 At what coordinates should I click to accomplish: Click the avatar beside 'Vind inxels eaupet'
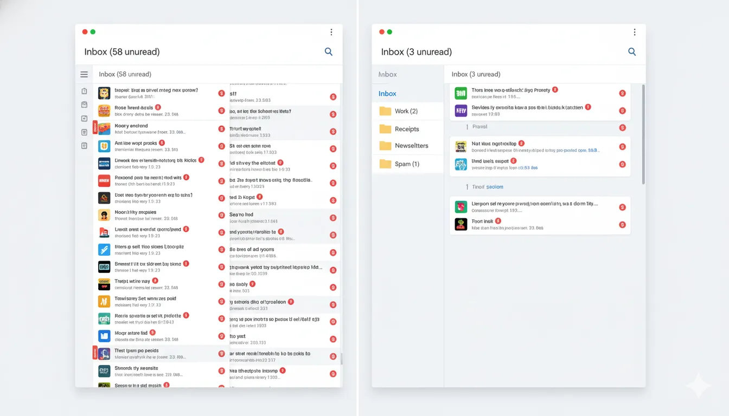point(461,164)
